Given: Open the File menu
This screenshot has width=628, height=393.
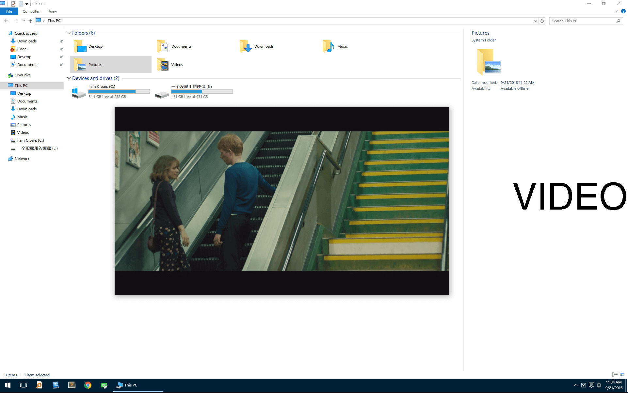Looking at the screenshot, I should pyautogui.click(x=9, y=11).
